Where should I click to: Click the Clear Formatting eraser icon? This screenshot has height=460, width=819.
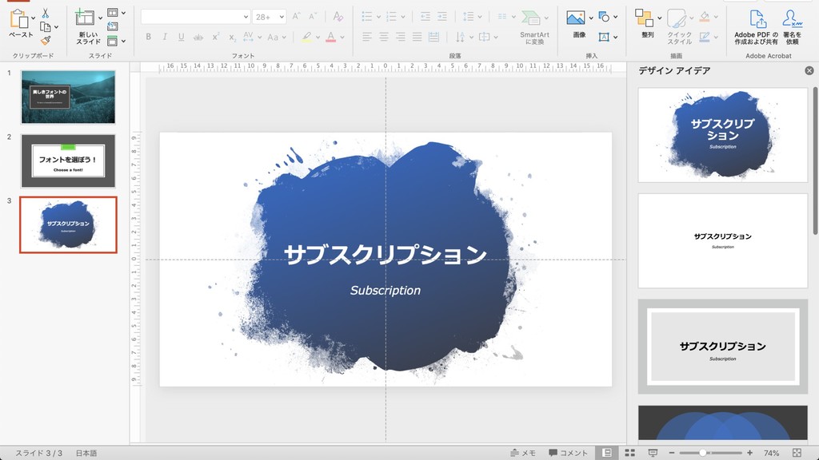coord(338,17)
